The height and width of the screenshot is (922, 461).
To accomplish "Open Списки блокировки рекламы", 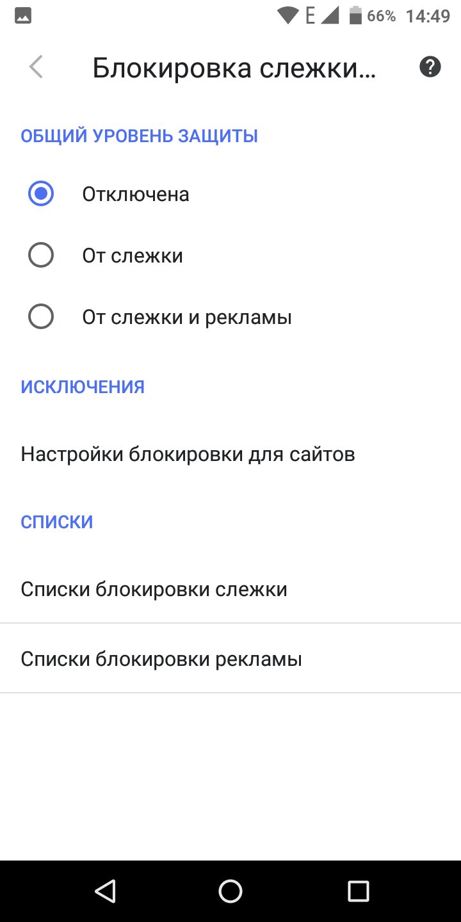I will pos(230,658).
